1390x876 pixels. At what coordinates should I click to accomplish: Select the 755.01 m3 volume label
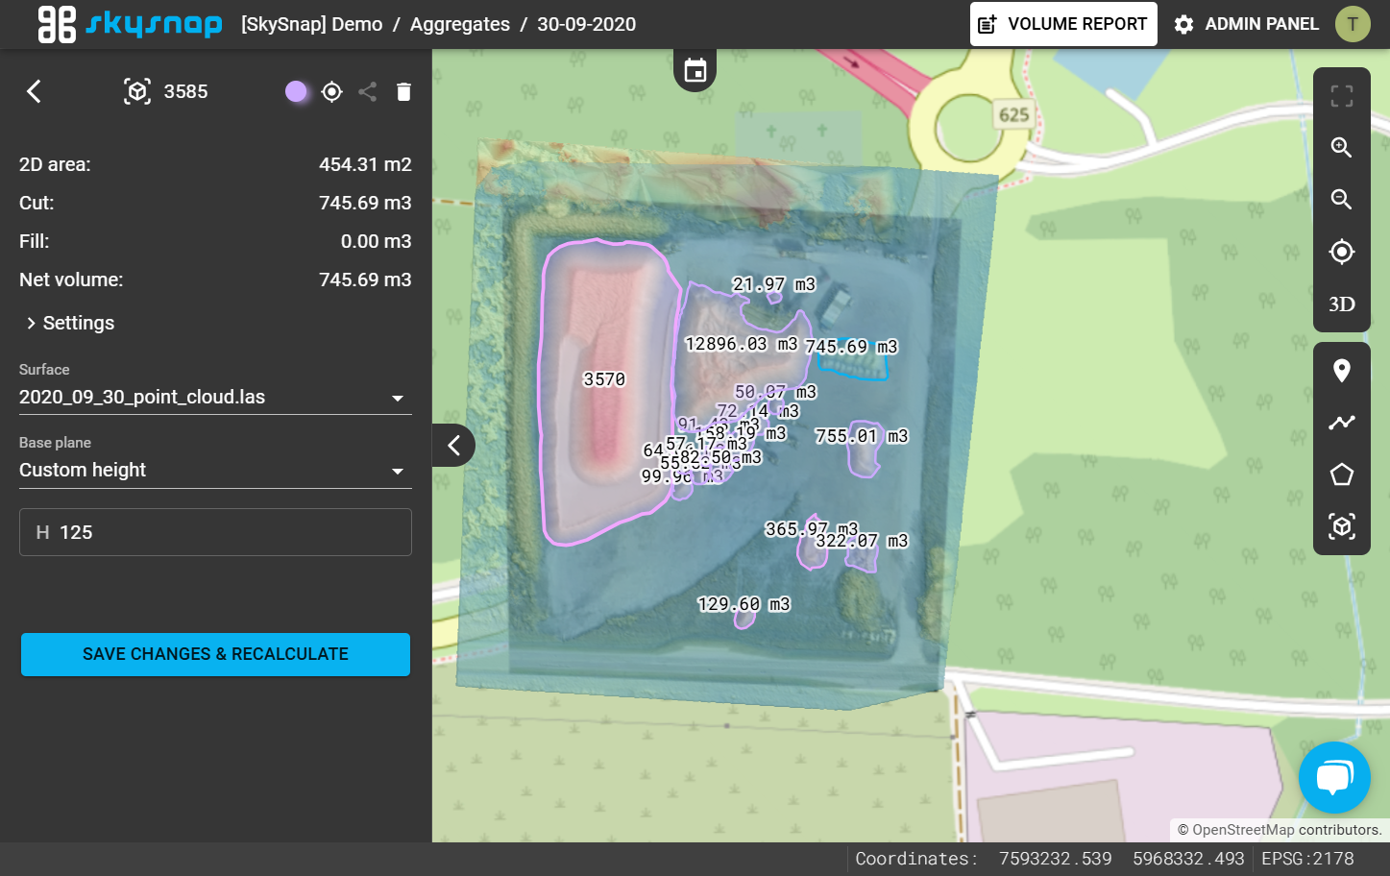click(862, 436)
